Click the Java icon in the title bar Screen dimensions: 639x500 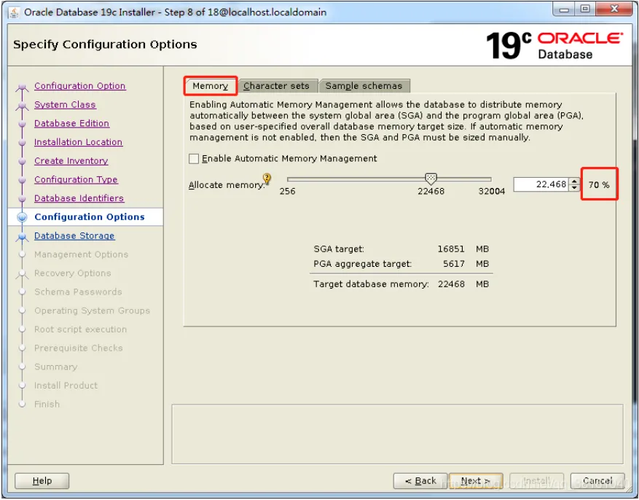(x=14, y=12)
